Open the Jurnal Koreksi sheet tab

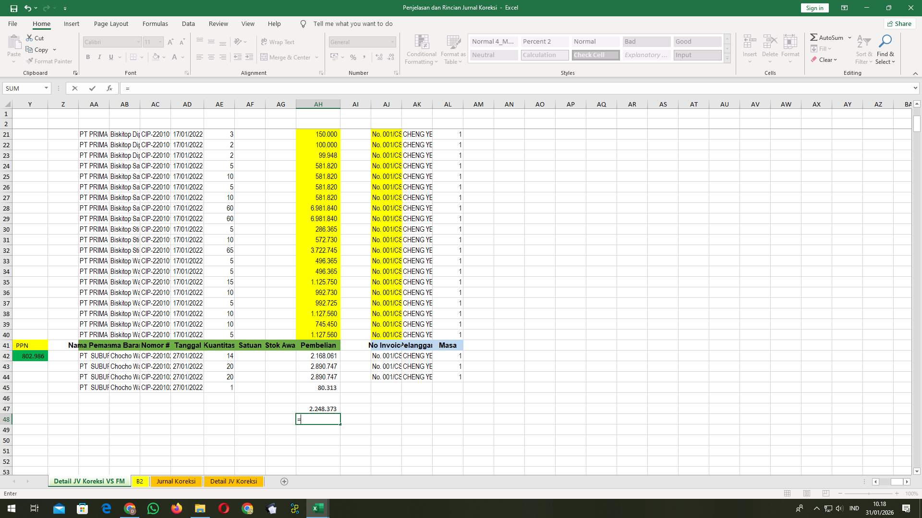click(x=176, y=481)
